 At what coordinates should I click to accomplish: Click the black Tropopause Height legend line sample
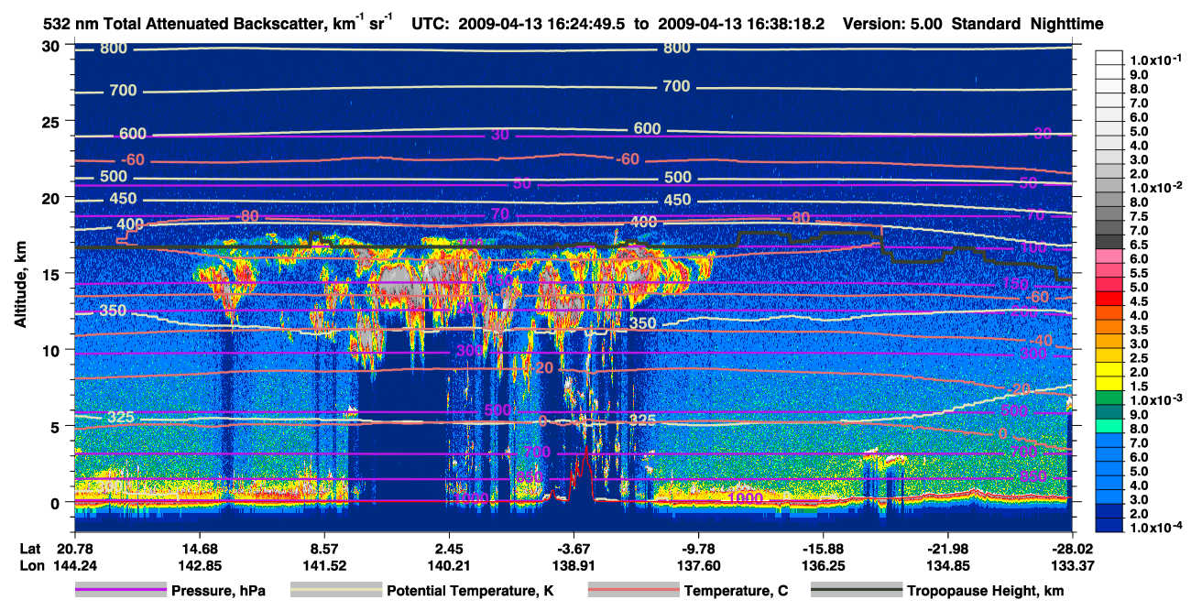pos(857,591)
